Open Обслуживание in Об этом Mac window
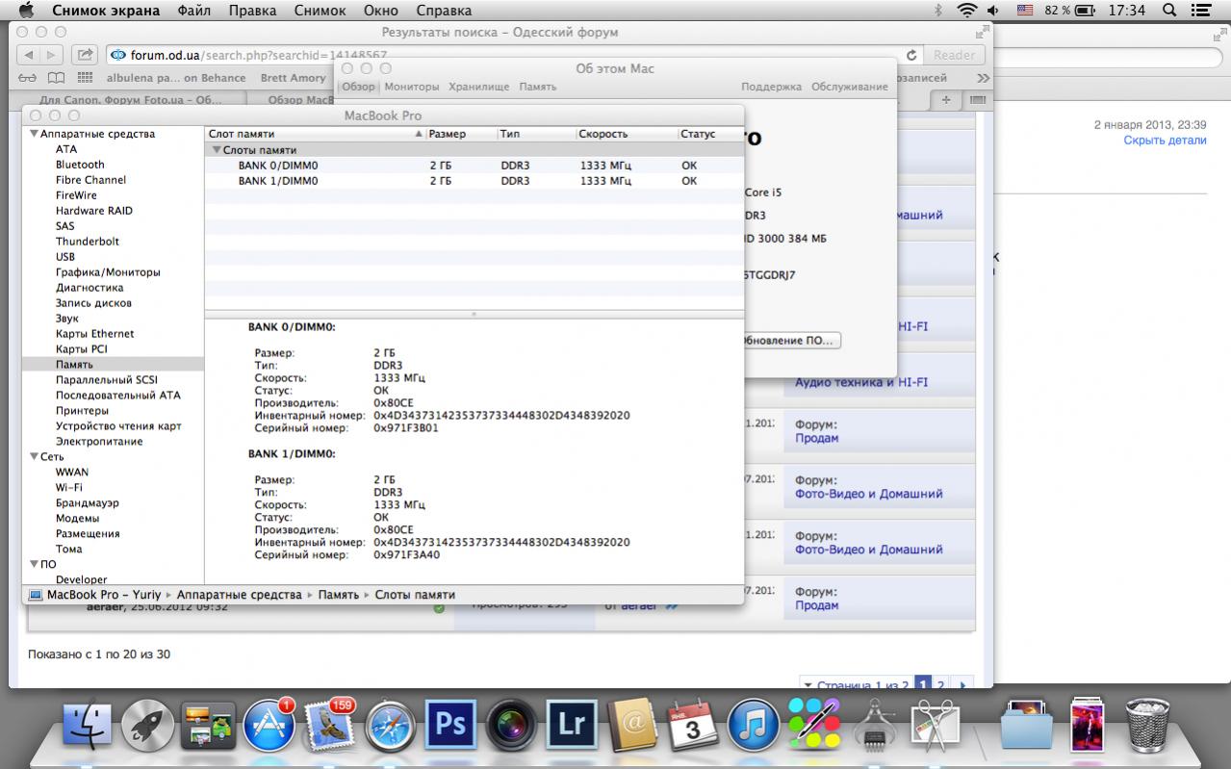This screenshot has height=769, width=1231. pyautogui.click(x=850, y=87)
